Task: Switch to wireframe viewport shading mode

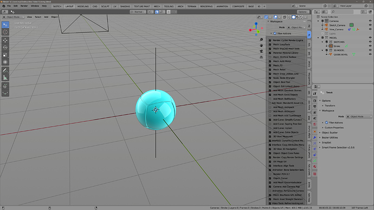Action: tap(289, 17)
